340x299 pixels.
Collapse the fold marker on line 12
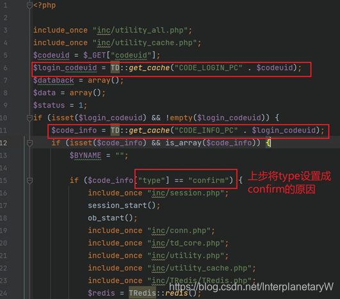click(x=29, y=143)
